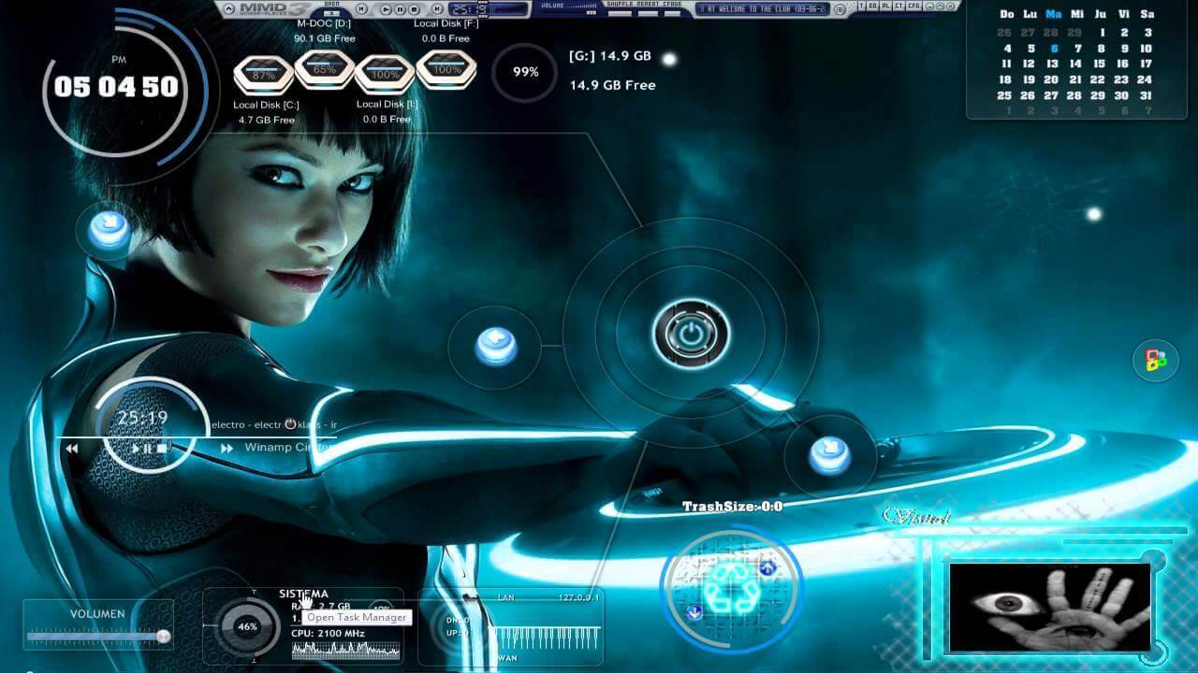Image resolution: width=1198 pixels, height=673 pixels.
Task: Click the 90.1 GB Free label under M-DOC
Action: click(325, 38)
